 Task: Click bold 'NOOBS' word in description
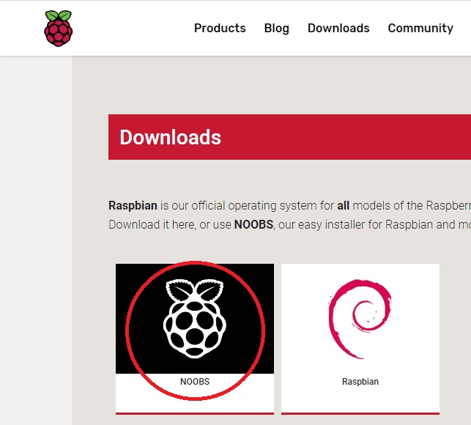point(253,224)
